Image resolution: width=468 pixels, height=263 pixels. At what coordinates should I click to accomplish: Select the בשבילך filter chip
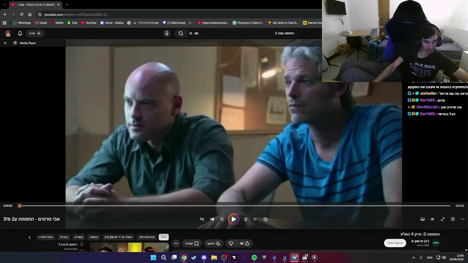64,237
